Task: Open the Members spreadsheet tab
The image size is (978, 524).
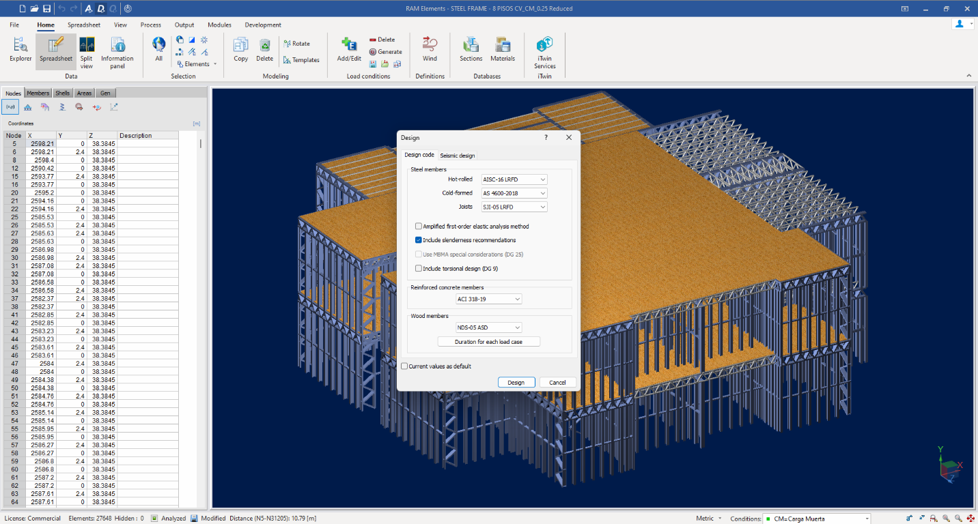Action: click(38, 93)
